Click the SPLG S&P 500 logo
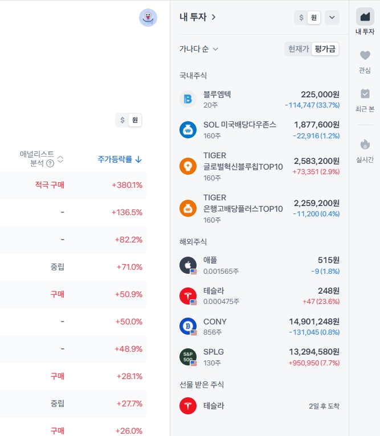This screenshot has height=436, width=380. point(188,357)
